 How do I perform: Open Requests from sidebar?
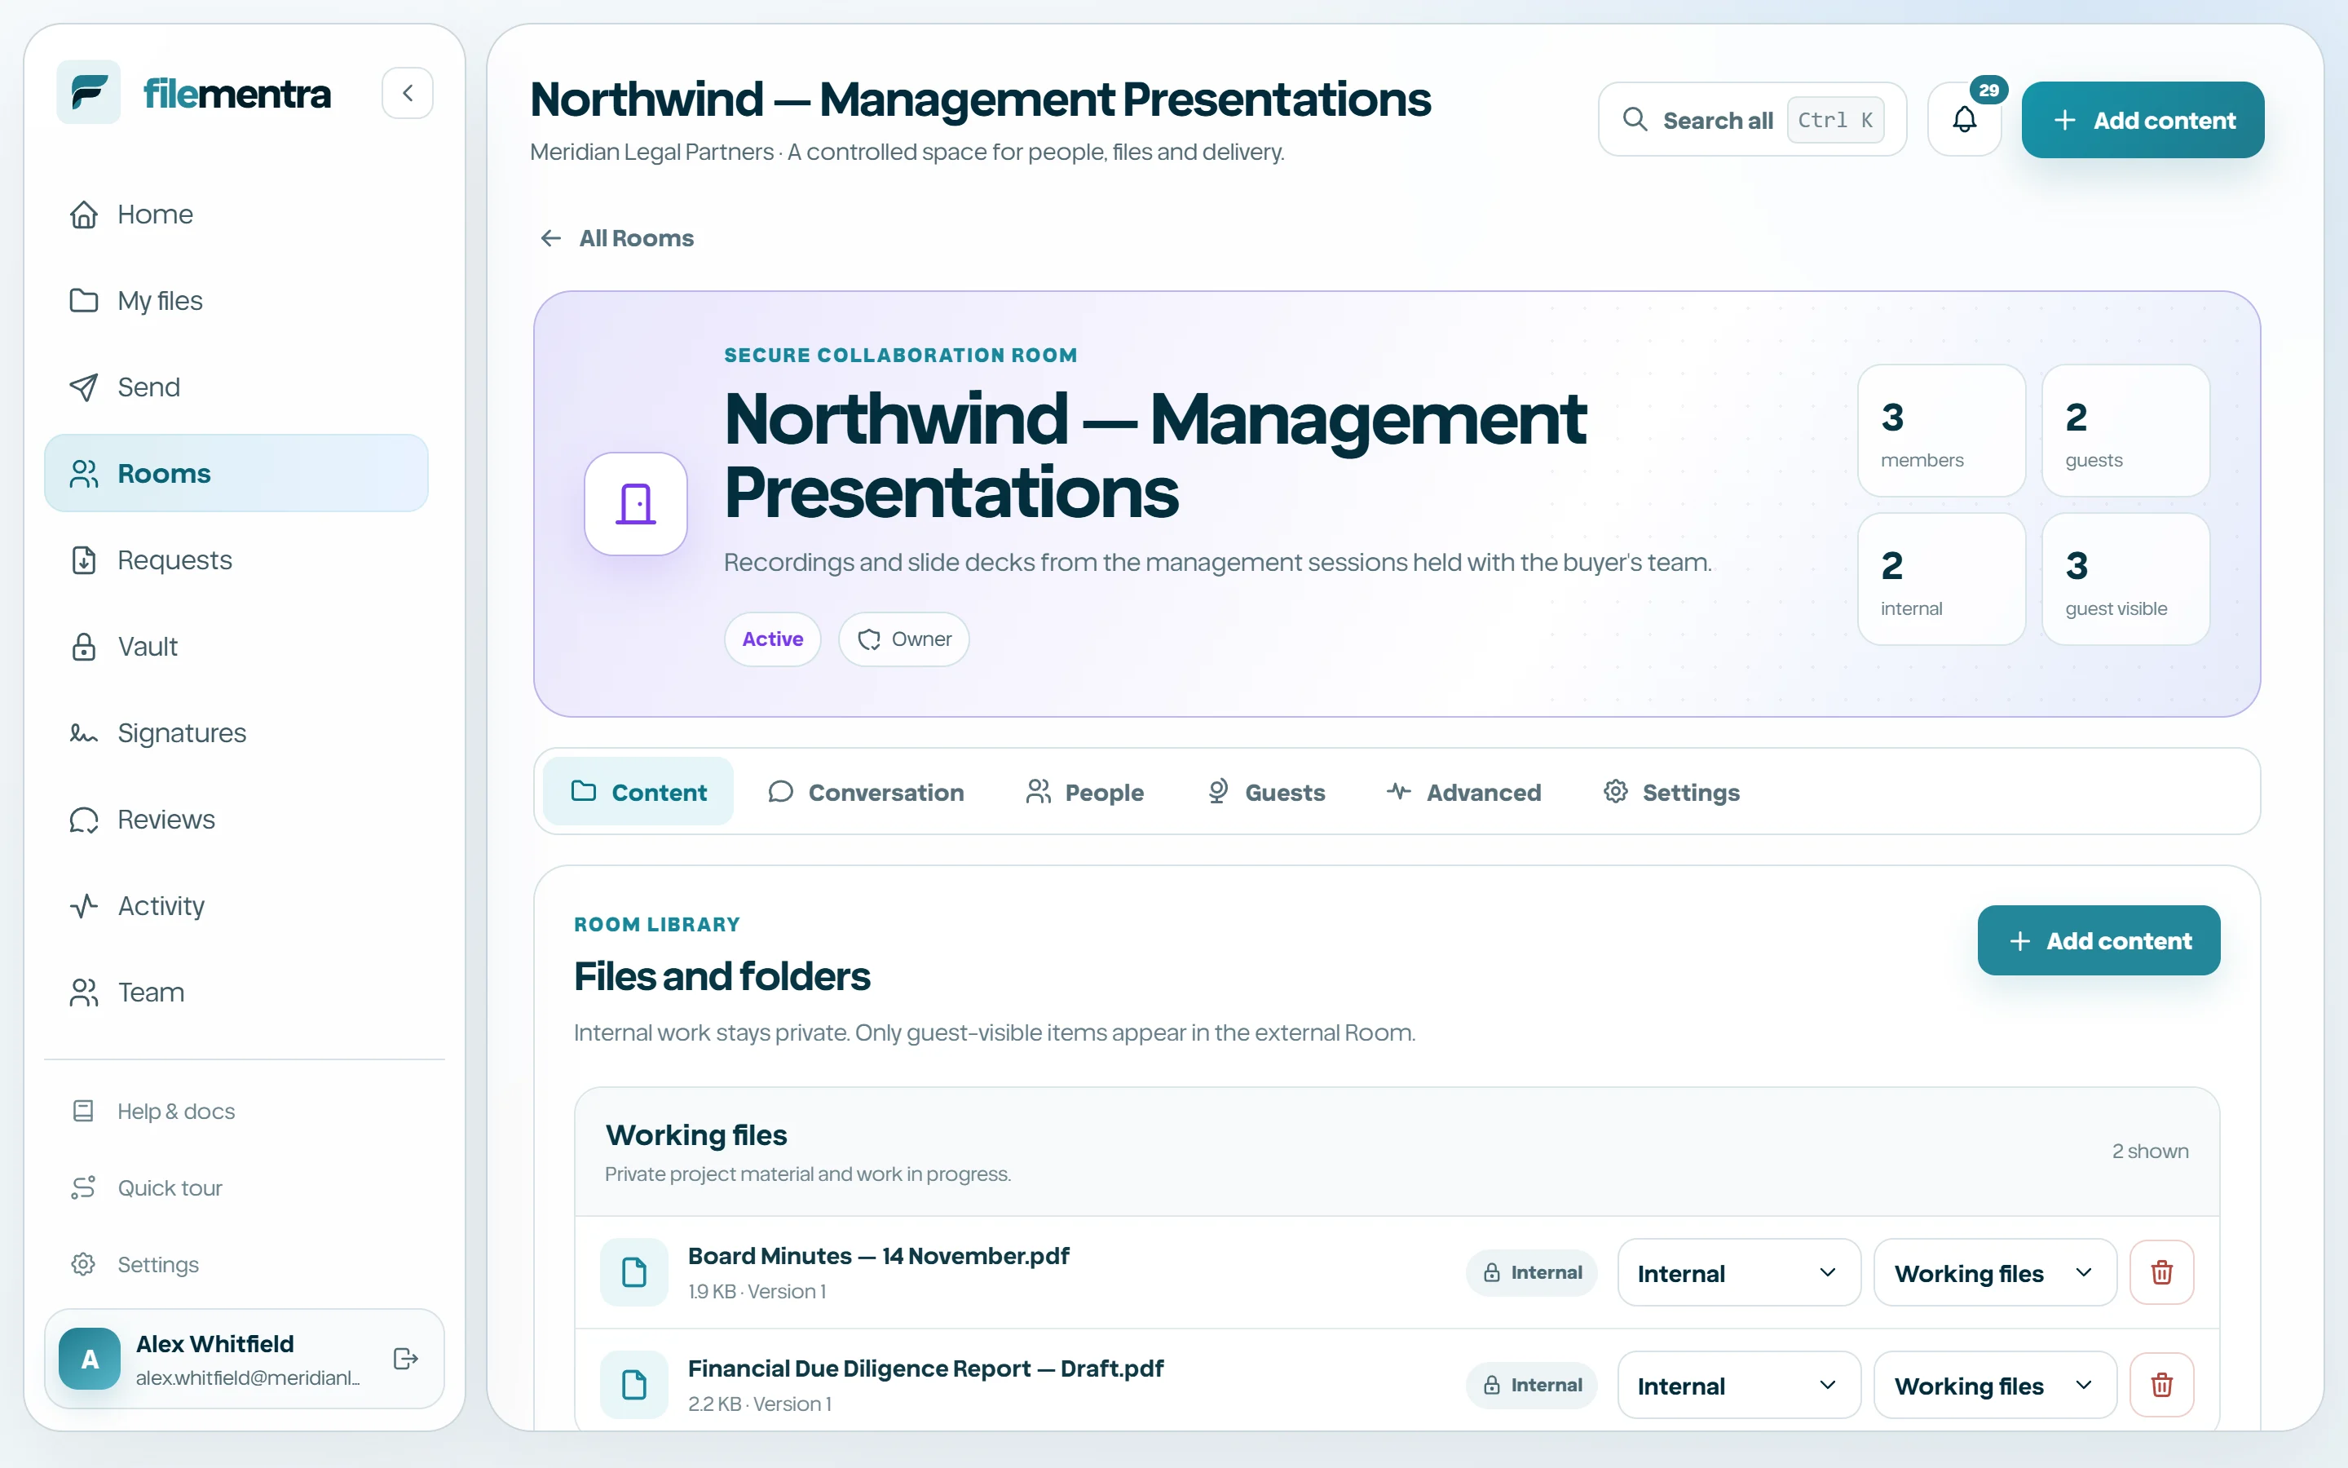pos(236,559)
